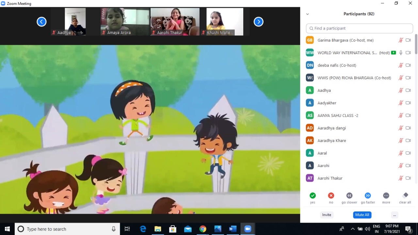Click Aadhya's camera icon in list
Viewport: 418px width, 235px height.
(408, 90)
